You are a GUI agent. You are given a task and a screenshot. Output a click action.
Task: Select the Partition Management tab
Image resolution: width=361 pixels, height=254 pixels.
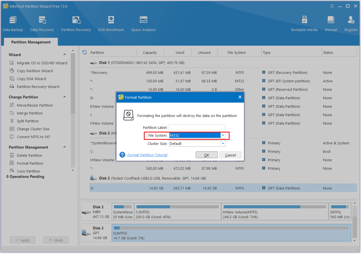click(x=31, y=42)
